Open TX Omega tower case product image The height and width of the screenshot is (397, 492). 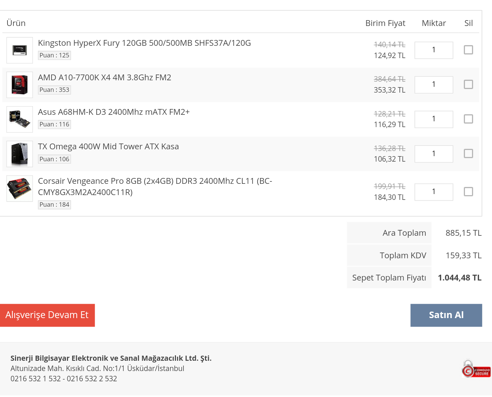19,154
